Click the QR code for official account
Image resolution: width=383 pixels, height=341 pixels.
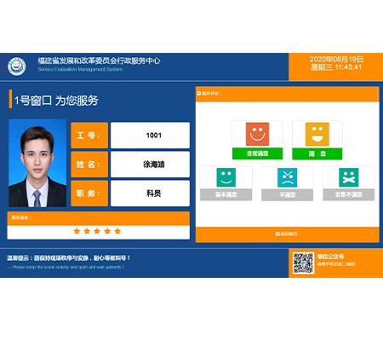pyautogui.click(x=303, y=263)
